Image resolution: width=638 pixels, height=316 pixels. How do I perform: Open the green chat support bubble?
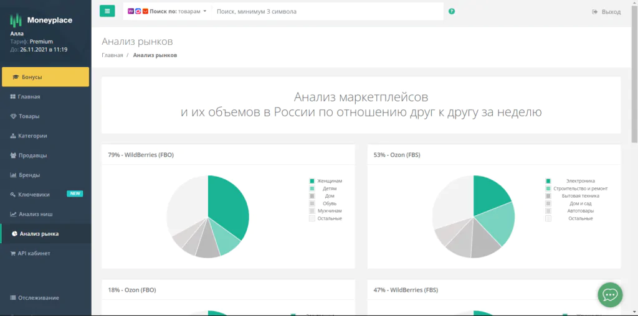click(x=610, y=295)
